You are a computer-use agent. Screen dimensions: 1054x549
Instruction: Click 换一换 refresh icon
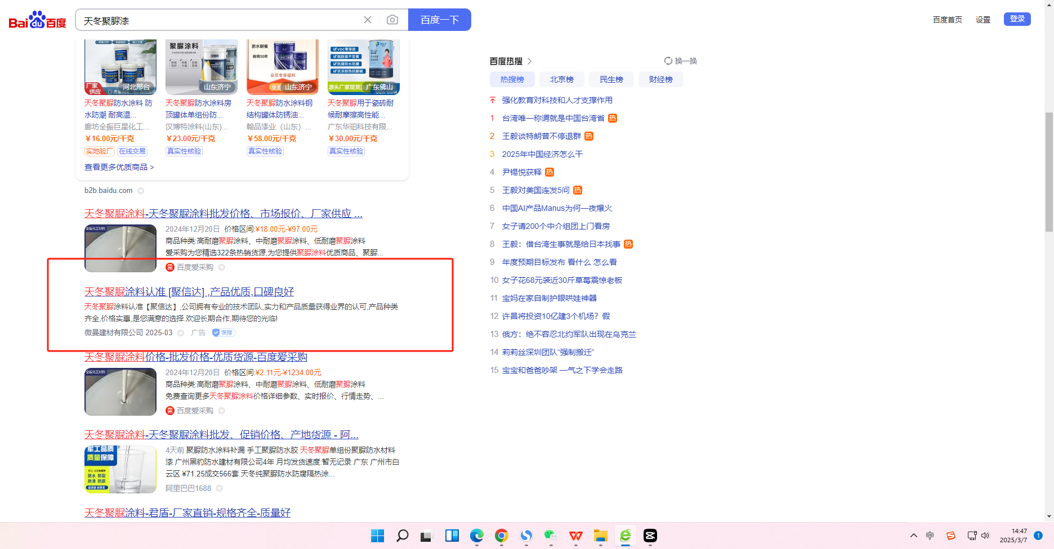(x=668, y=61)
